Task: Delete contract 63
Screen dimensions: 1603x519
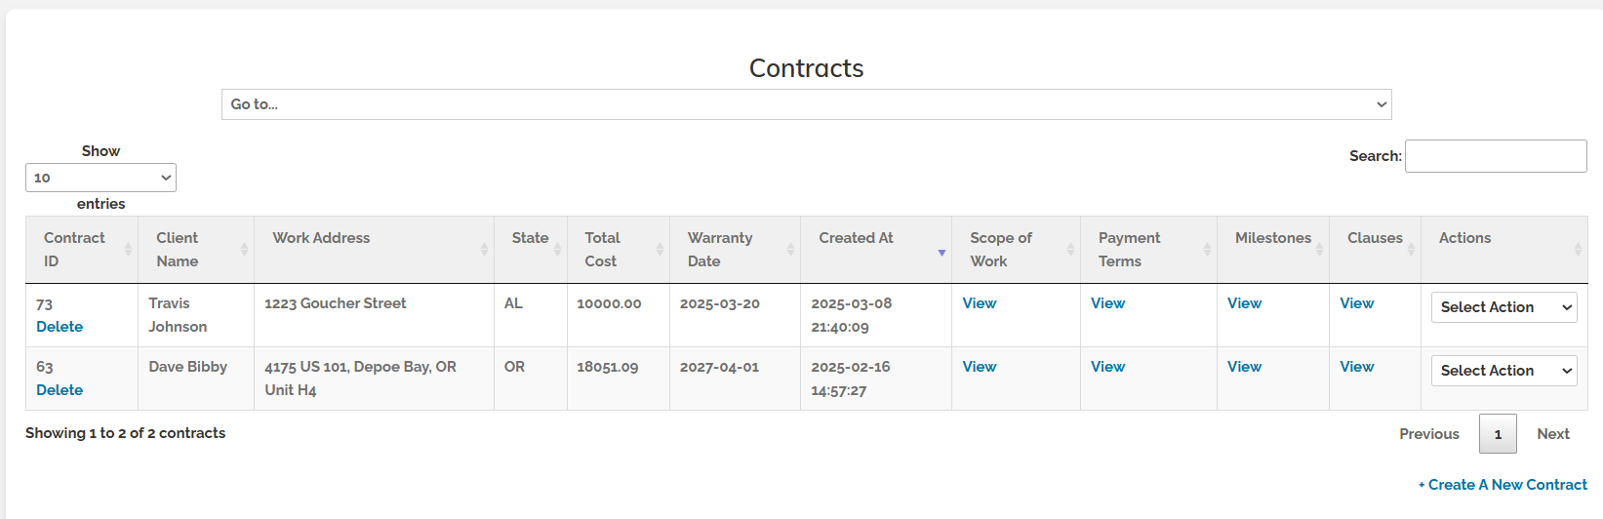Action: click(x=60, y=390)
